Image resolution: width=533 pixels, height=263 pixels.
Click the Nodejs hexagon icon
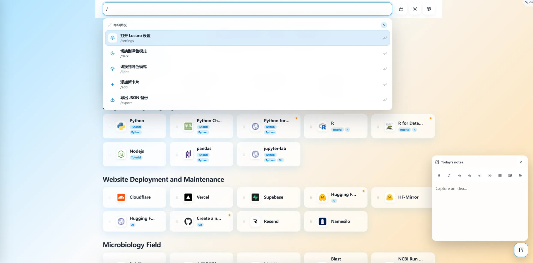[x=121, y=154]
